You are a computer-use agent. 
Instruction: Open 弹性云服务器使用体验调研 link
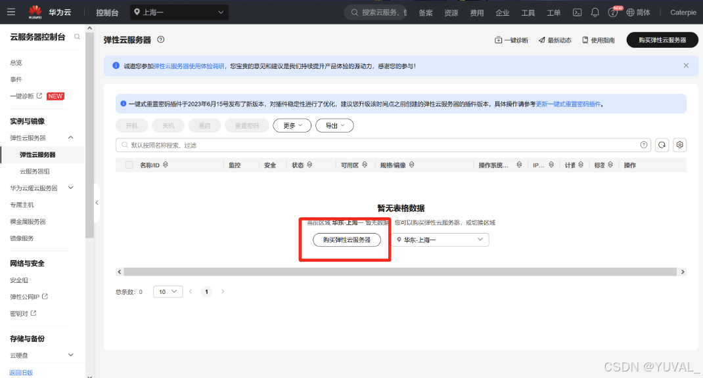[x=189, y=66]
